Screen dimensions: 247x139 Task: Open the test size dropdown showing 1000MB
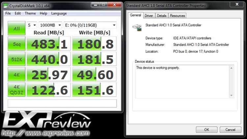[x=50, y=25]
